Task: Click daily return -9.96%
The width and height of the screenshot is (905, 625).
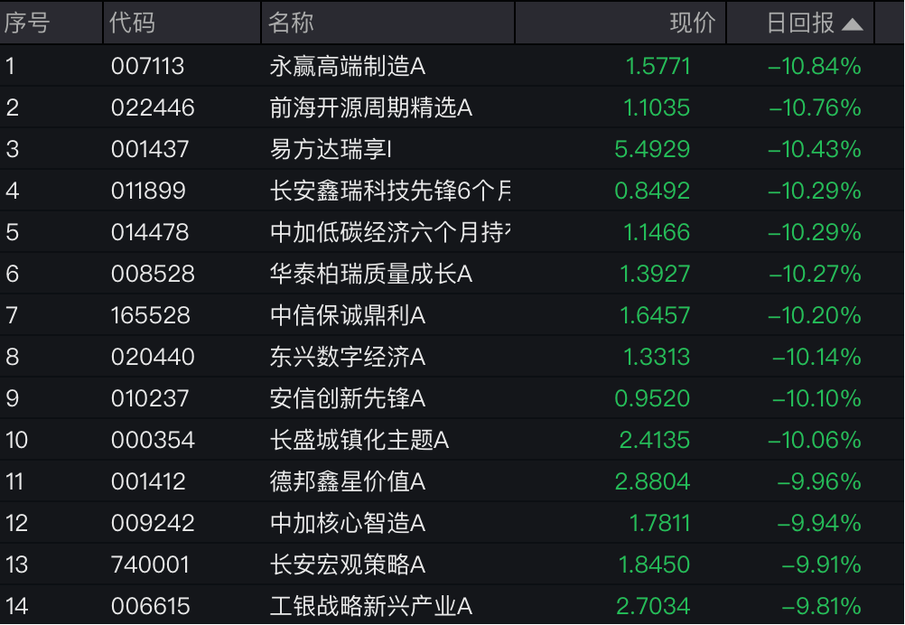Action: tap(819, 481)
